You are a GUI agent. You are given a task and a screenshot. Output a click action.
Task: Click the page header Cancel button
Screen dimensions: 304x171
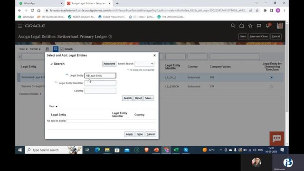tap(275, 37)
